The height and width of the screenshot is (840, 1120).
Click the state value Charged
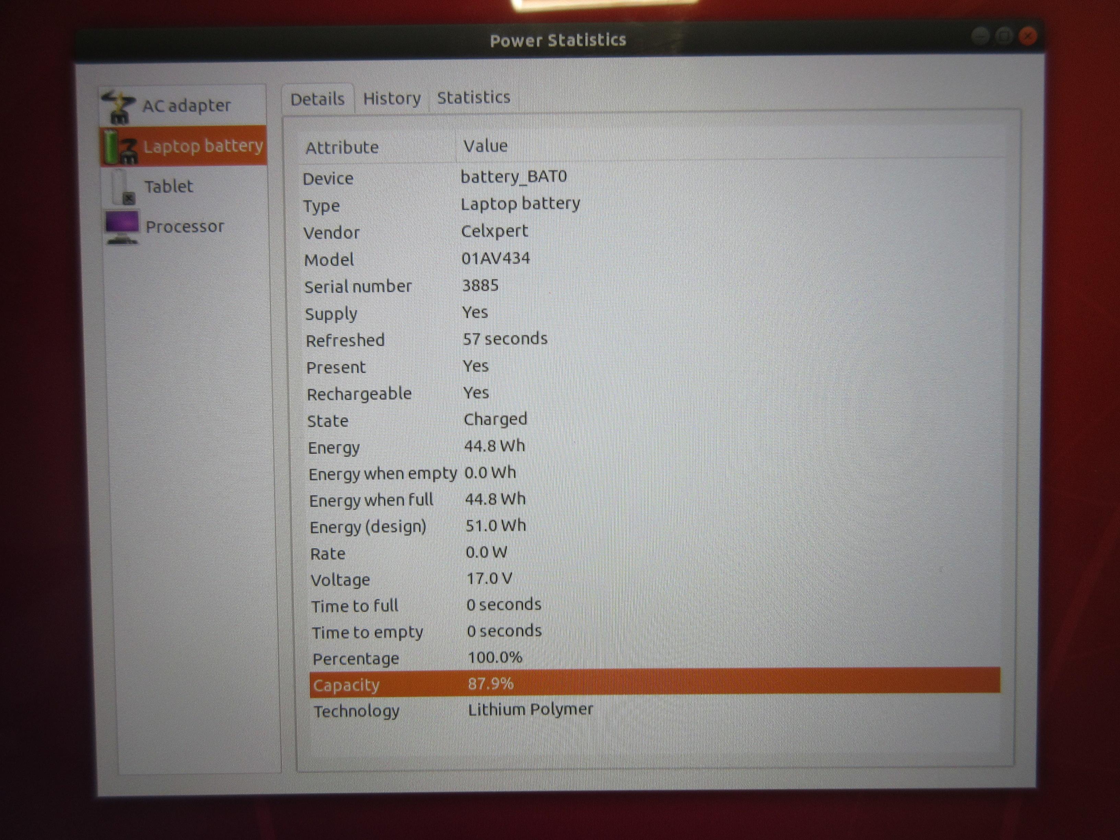(x=495, y=419)
